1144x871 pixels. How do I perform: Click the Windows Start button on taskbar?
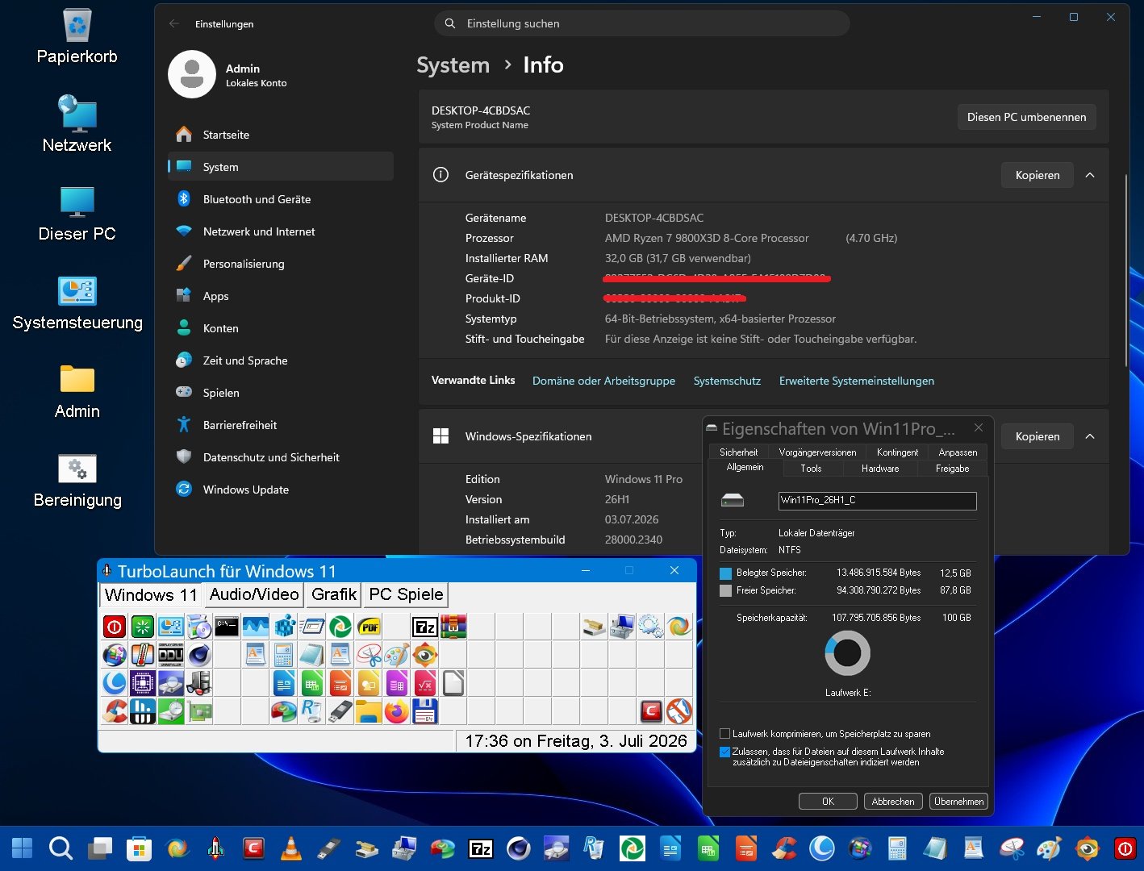tap(23, 848)
